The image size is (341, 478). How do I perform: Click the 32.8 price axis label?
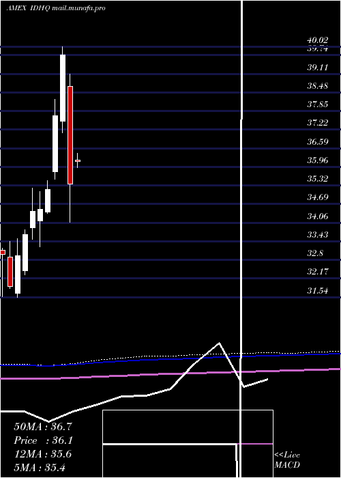(315, 253)
